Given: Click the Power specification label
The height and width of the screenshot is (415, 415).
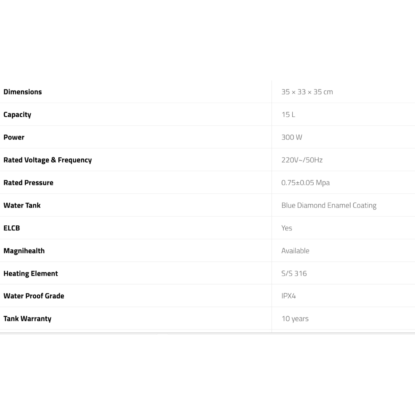Looking at the screenshot, I should pos(14,137).
